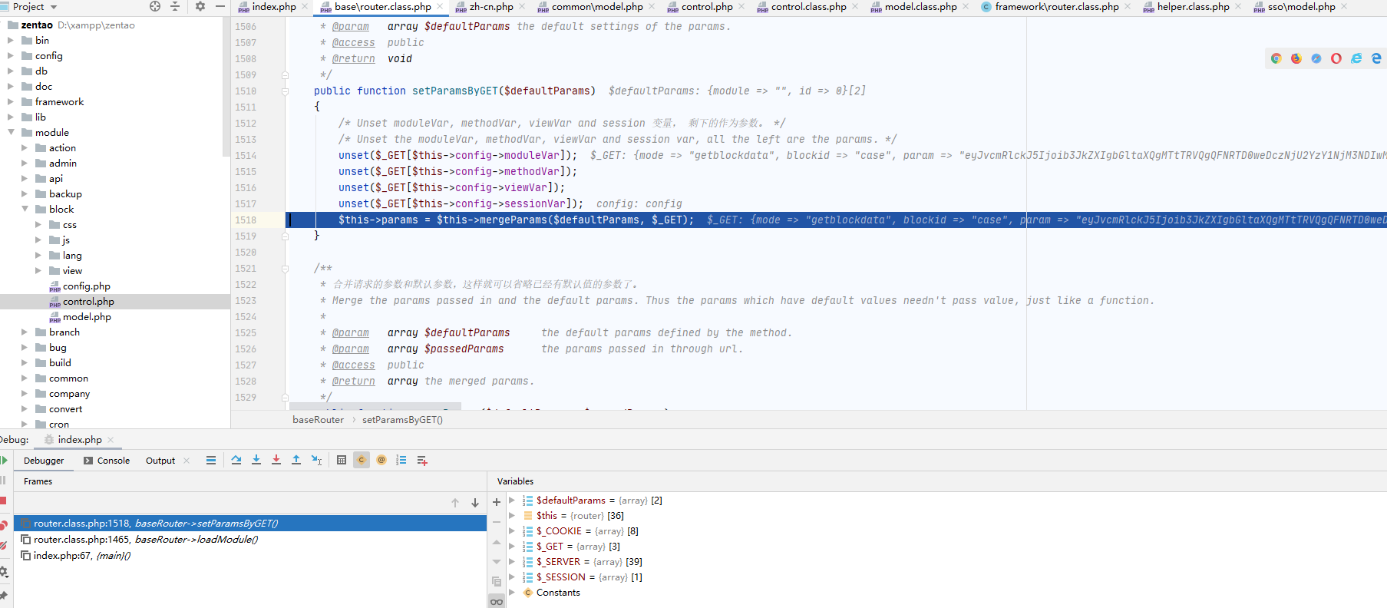Click the Run to Cursor icon
1387x608 pixels.
316,460
